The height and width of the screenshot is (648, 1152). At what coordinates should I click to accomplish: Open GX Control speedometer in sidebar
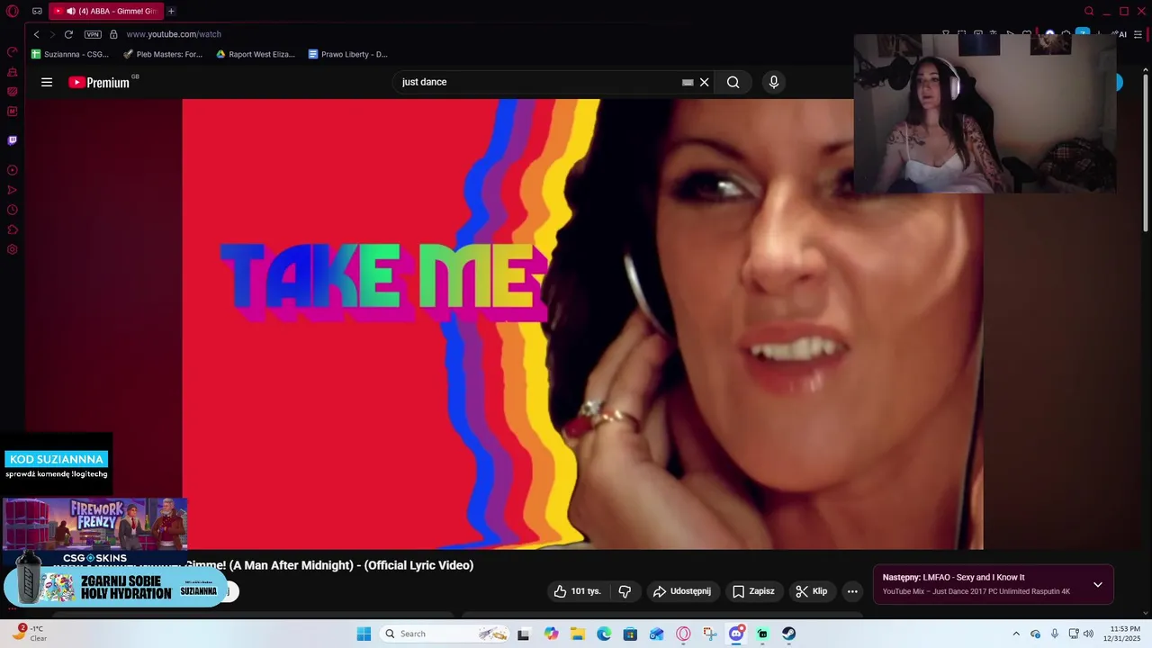click(x=13, y=51)
